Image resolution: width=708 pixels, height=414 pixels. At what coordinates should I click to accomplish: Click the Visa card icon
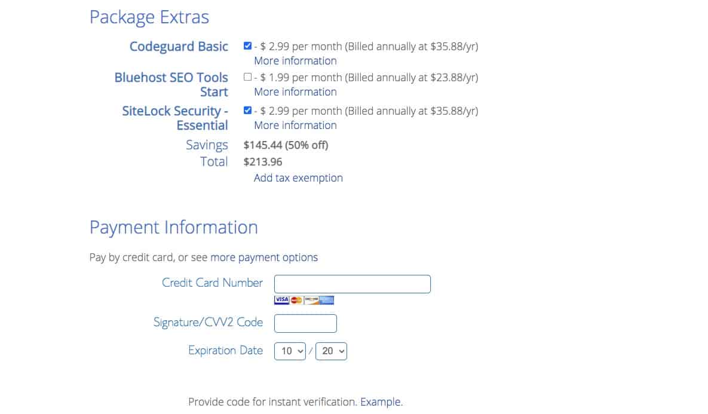(281, 300)
